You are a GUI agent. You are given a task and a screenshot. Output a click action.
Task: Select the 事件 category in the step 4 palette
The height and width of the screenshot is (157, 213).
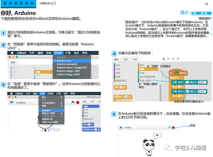pyautogui.click(x=141, y=65)
